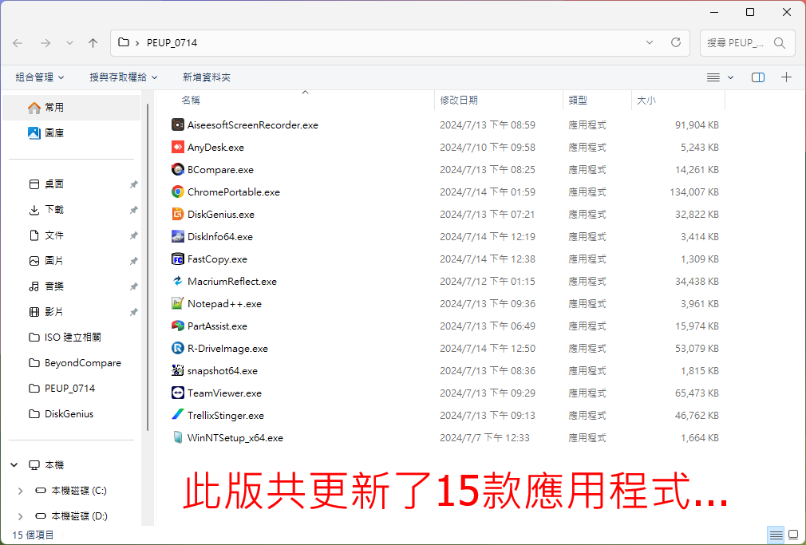Click 新增資料夾 button
806x545 pixels.
pyautogui.click(x=207, y=77)
